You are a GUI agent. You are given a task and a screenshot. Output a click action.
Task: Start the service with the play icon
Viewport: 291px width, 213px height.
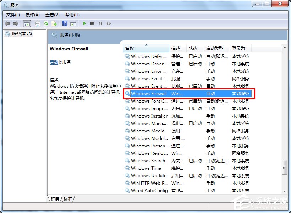tap(84, 23)
